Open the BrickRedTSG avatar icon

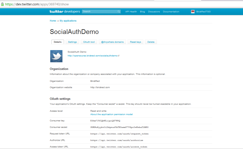click(193, 12)
